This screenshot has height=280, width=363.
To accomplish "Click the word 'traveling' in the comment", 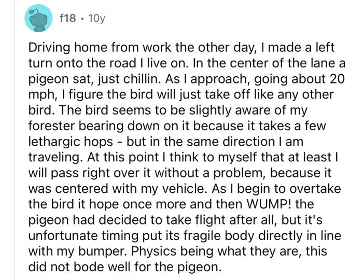I will [55, 157].
